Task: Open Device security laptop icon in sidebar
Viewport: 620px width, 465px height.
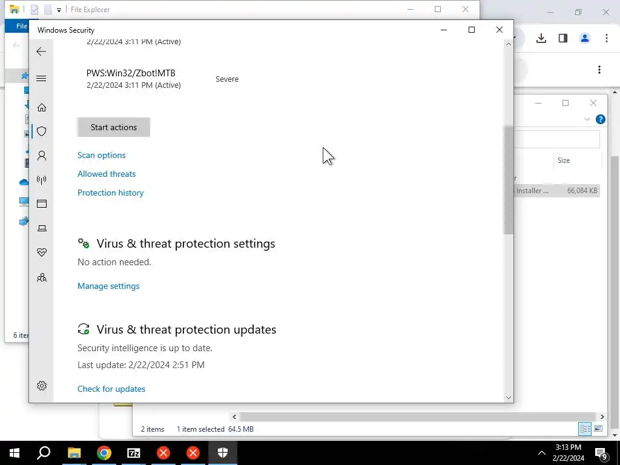Action: point(42,228)
